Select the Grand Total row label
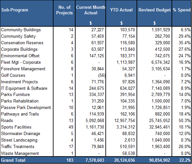 13,160
